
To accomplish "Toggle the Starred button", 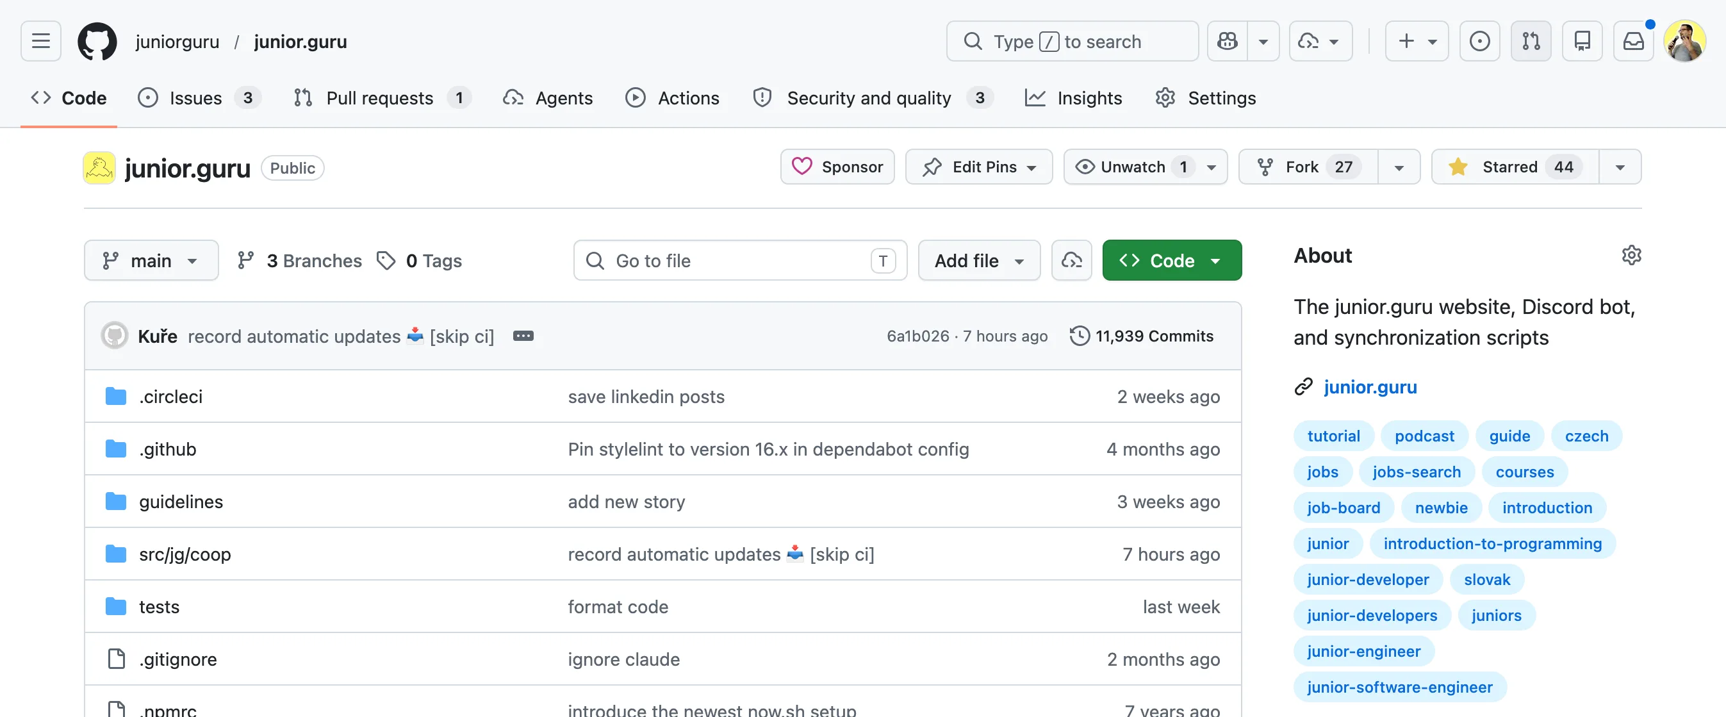I will pos(1515,166).
